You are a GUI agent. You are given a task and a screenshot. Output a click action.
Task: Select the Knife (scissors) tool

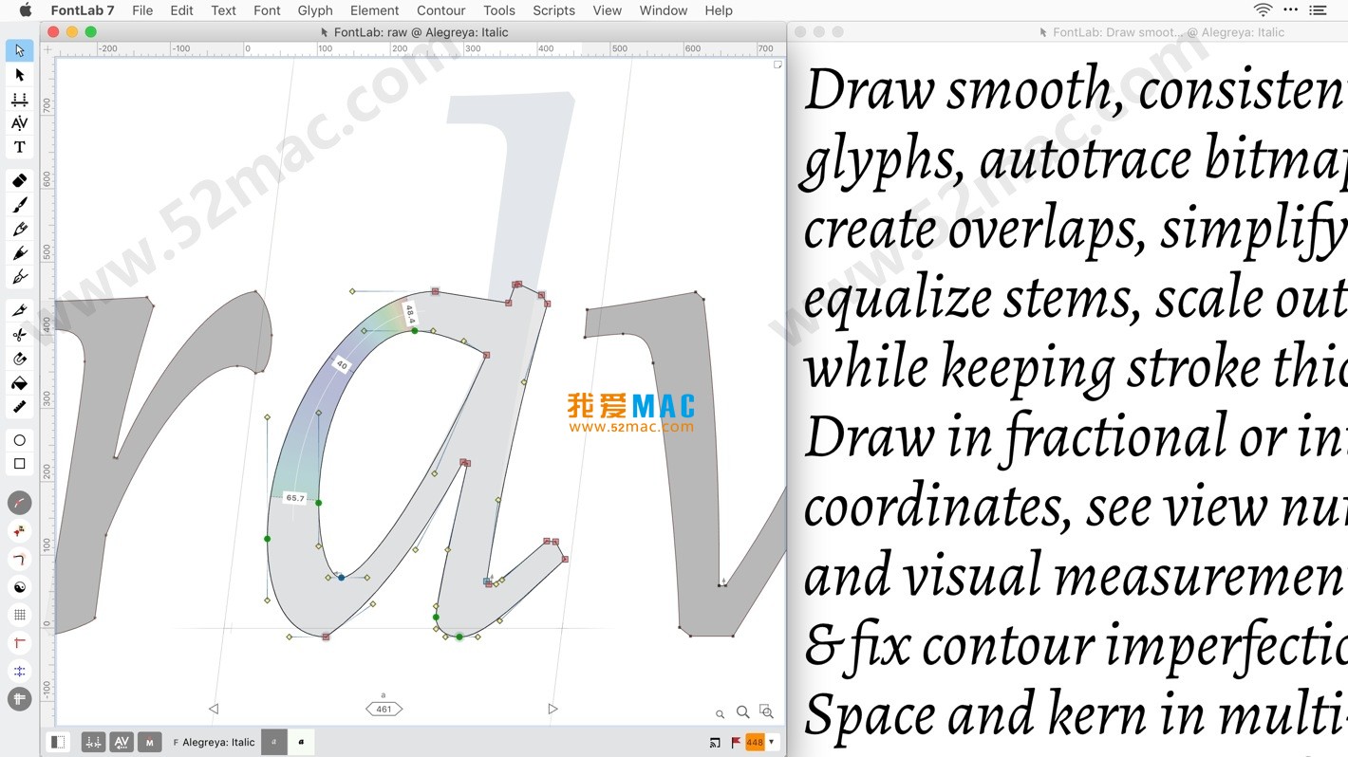pos(19,334)
